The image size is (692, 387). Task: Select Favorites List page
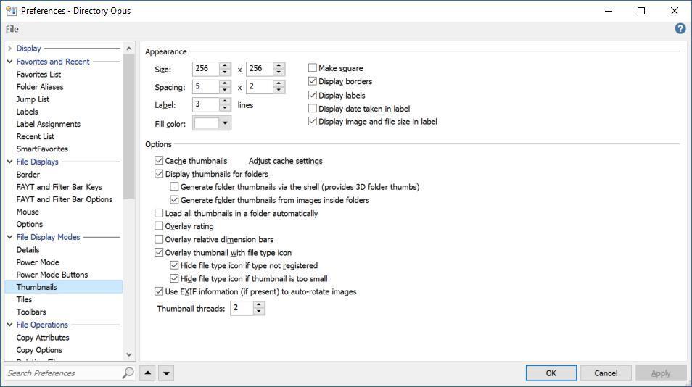(38, 74)
